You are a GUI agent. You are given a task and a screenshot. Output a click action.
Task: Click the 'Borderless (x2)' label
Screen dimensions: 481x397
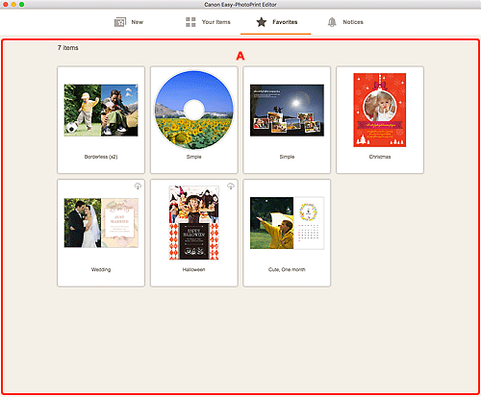101,157
